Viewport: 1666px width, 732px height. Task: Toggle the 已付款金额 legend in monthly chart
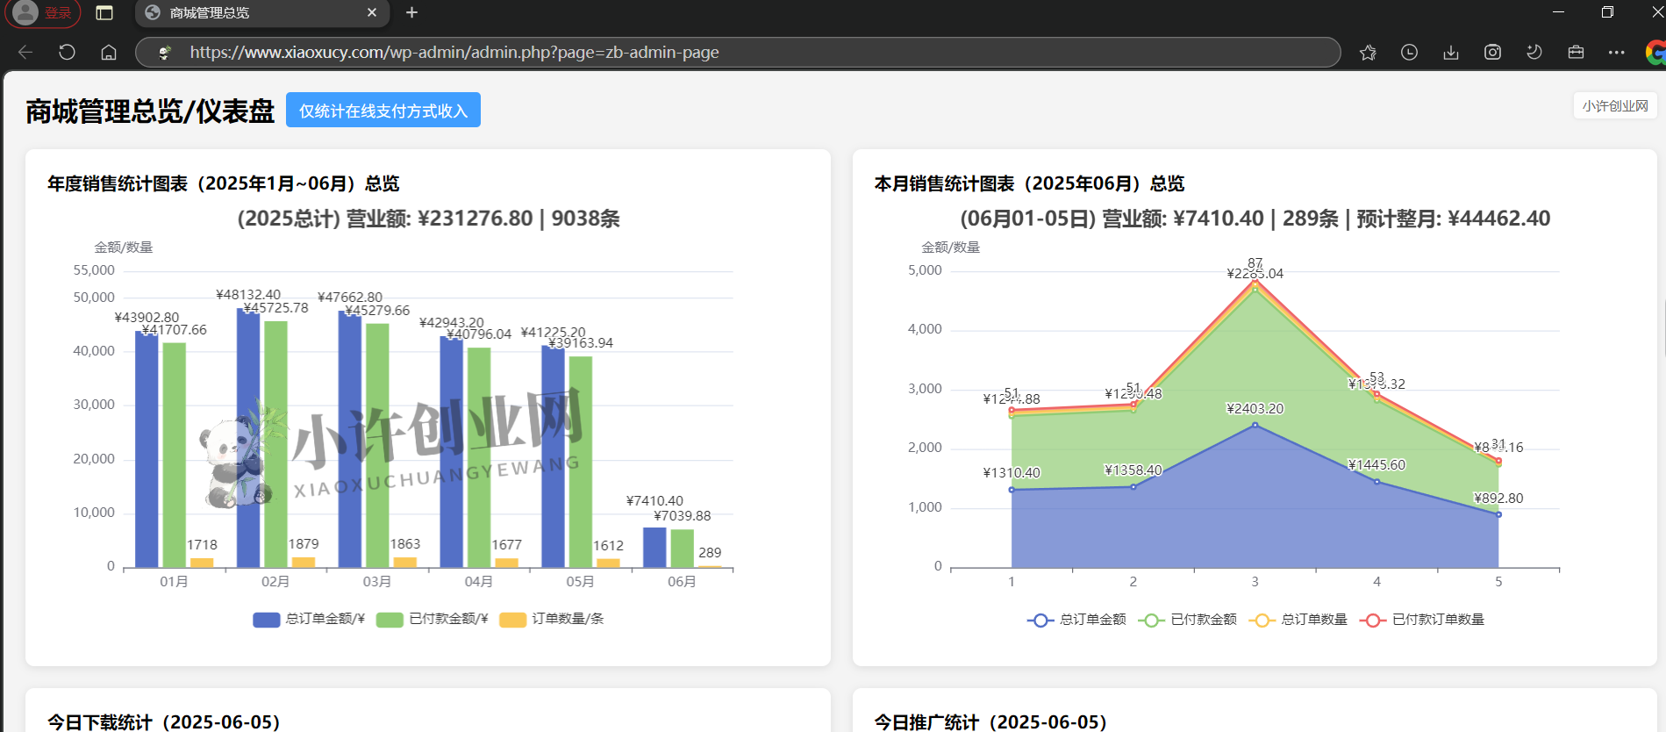[1188, 620]
